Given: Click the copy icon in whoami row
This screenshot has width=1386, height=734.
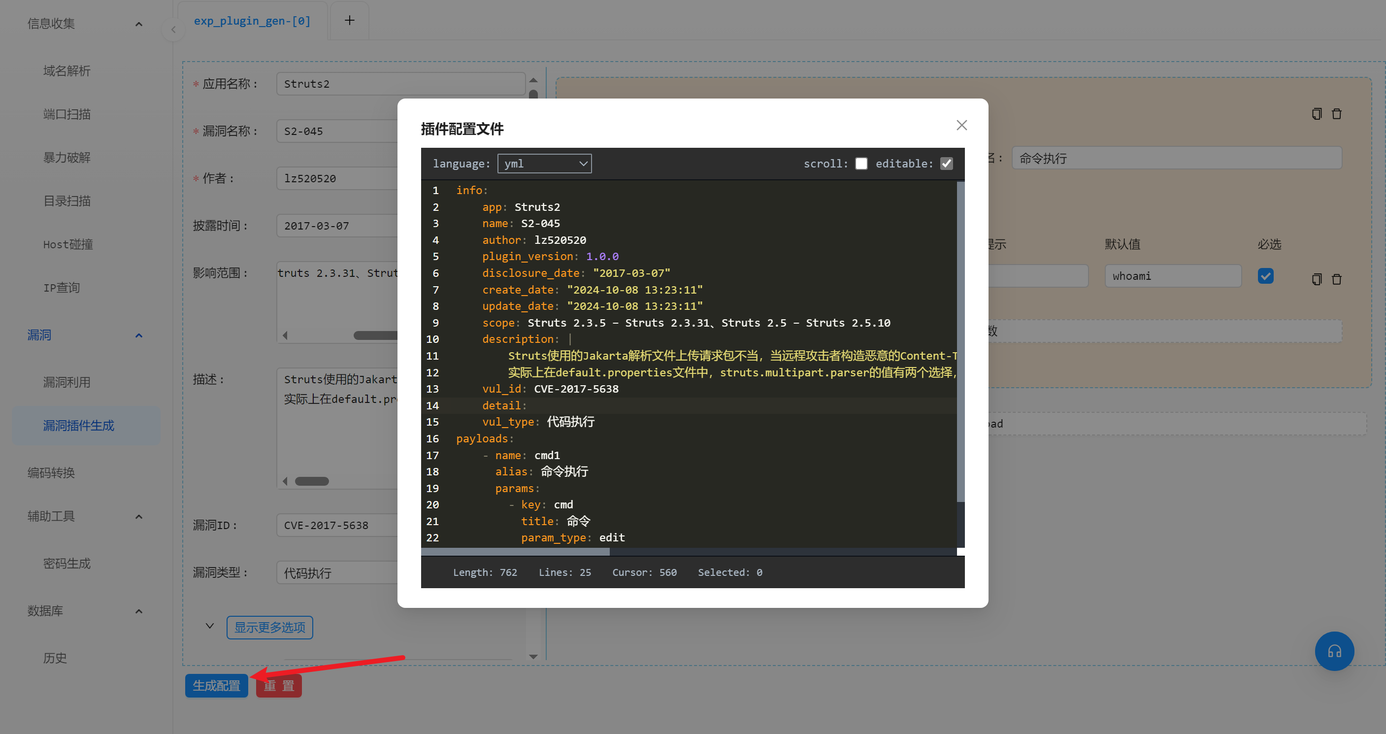Looking at the screenshot, I should click(1316, 279).
